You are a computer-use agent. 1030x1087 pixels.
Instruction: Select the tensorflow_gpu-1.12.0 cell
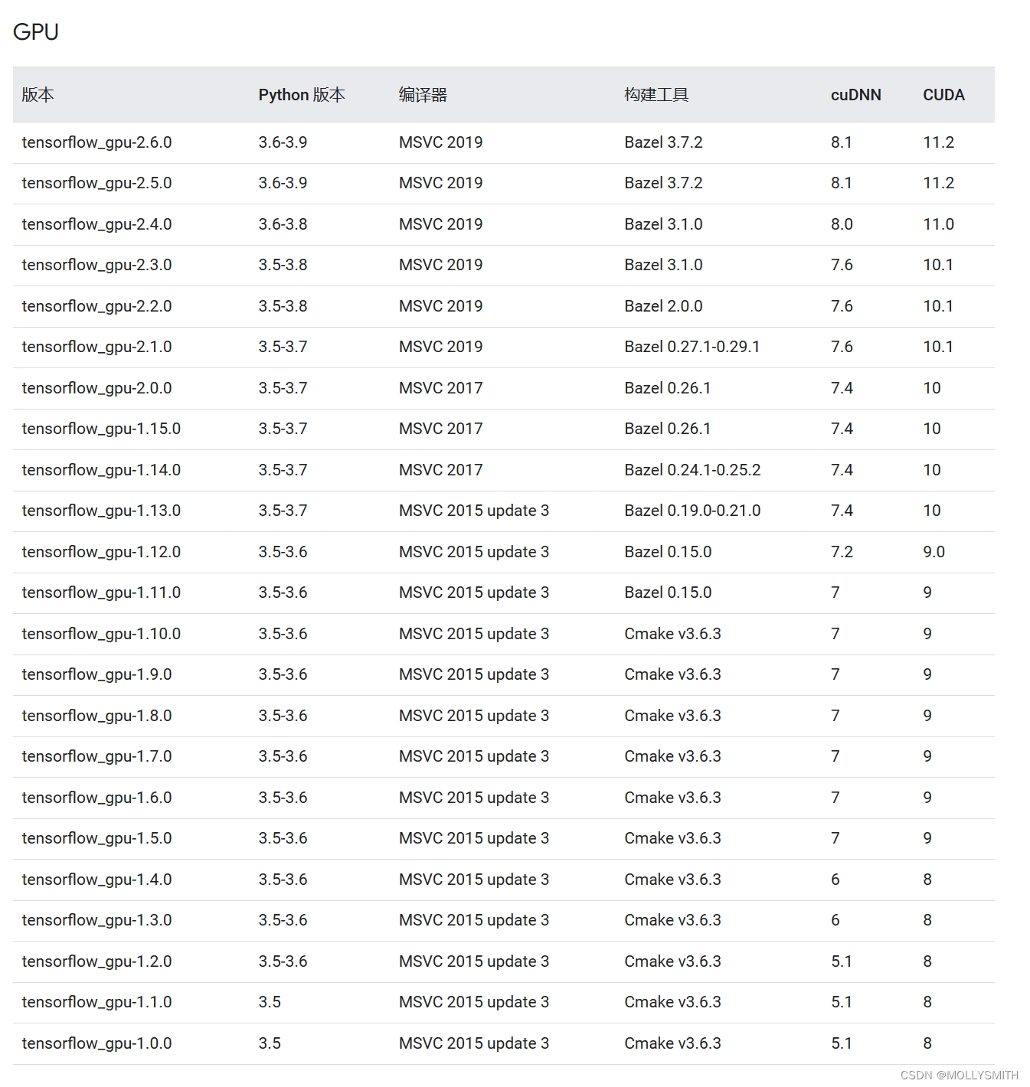pos(101,552)
